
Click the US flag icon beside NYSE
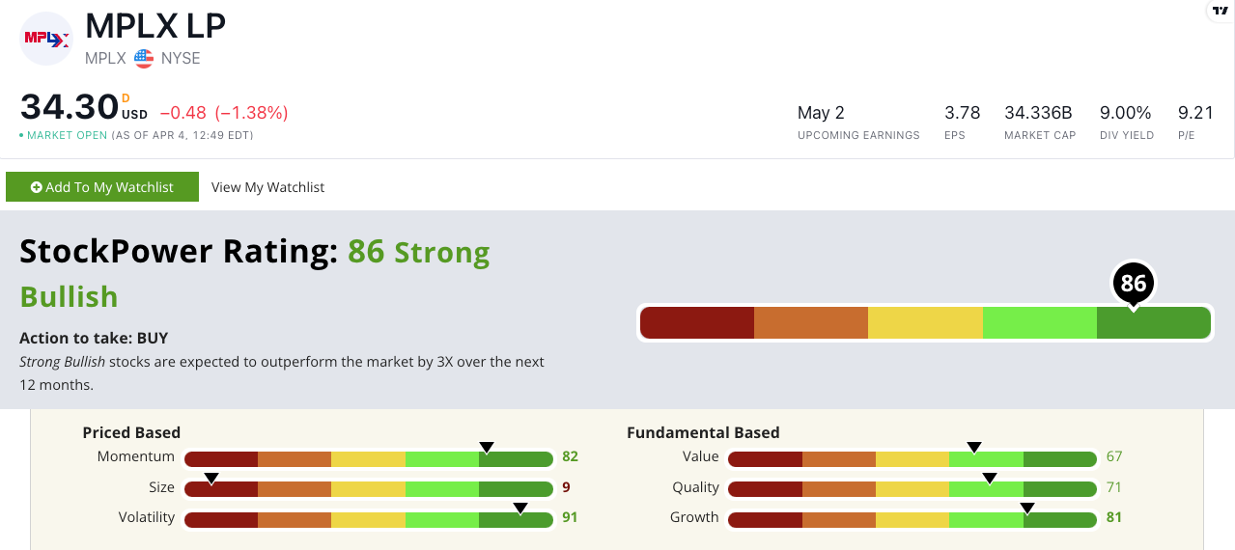click(144, 58)
